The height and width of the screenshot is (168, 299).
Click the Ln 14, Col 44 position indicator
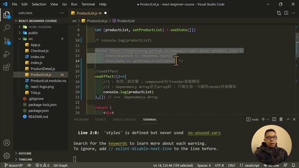[x=173, y=165]
